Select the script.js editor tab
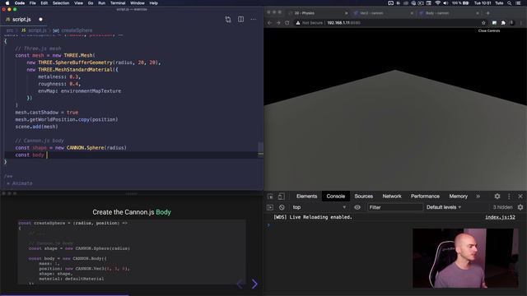 click(x=21, y=20)
